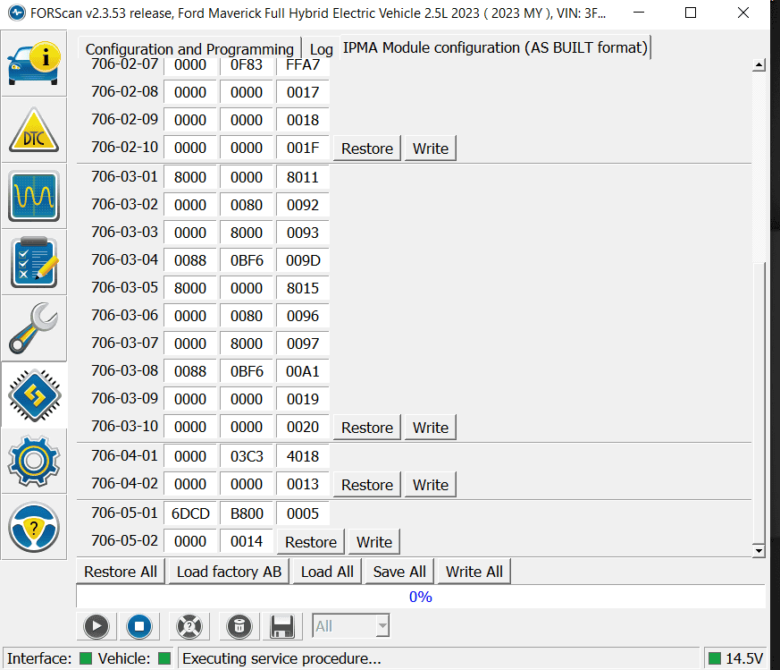Open the help steering wheel section

34,527
